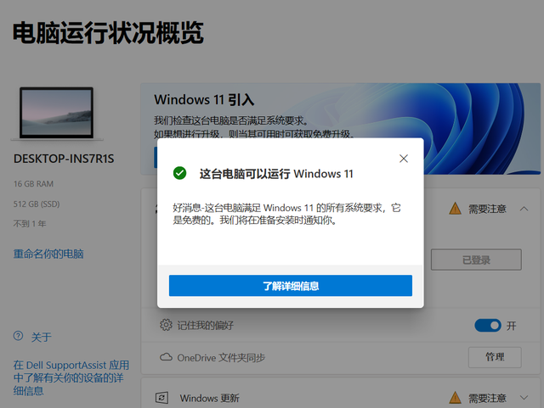Open the Dell SupportAssist details link
The width and height of the screenshot is (544, 408).
tap(71, 377)
